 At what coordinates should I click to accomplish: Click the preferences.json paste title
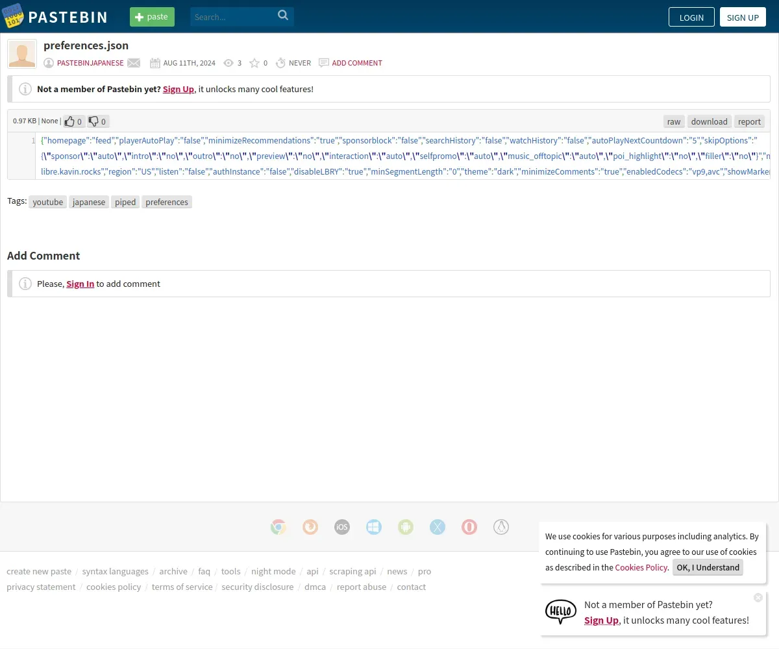point(86,45)
